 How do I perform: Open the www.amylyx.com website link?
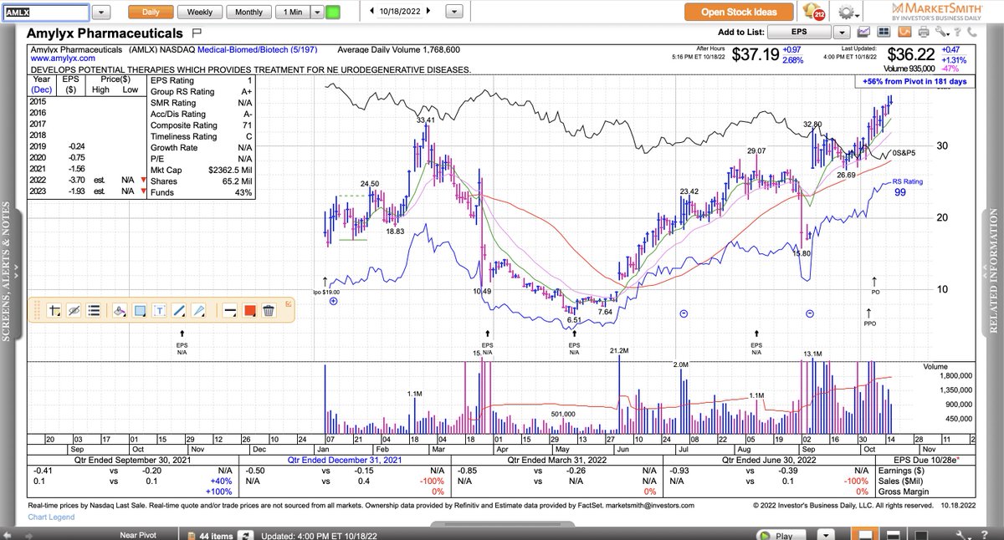click(62, 59)
